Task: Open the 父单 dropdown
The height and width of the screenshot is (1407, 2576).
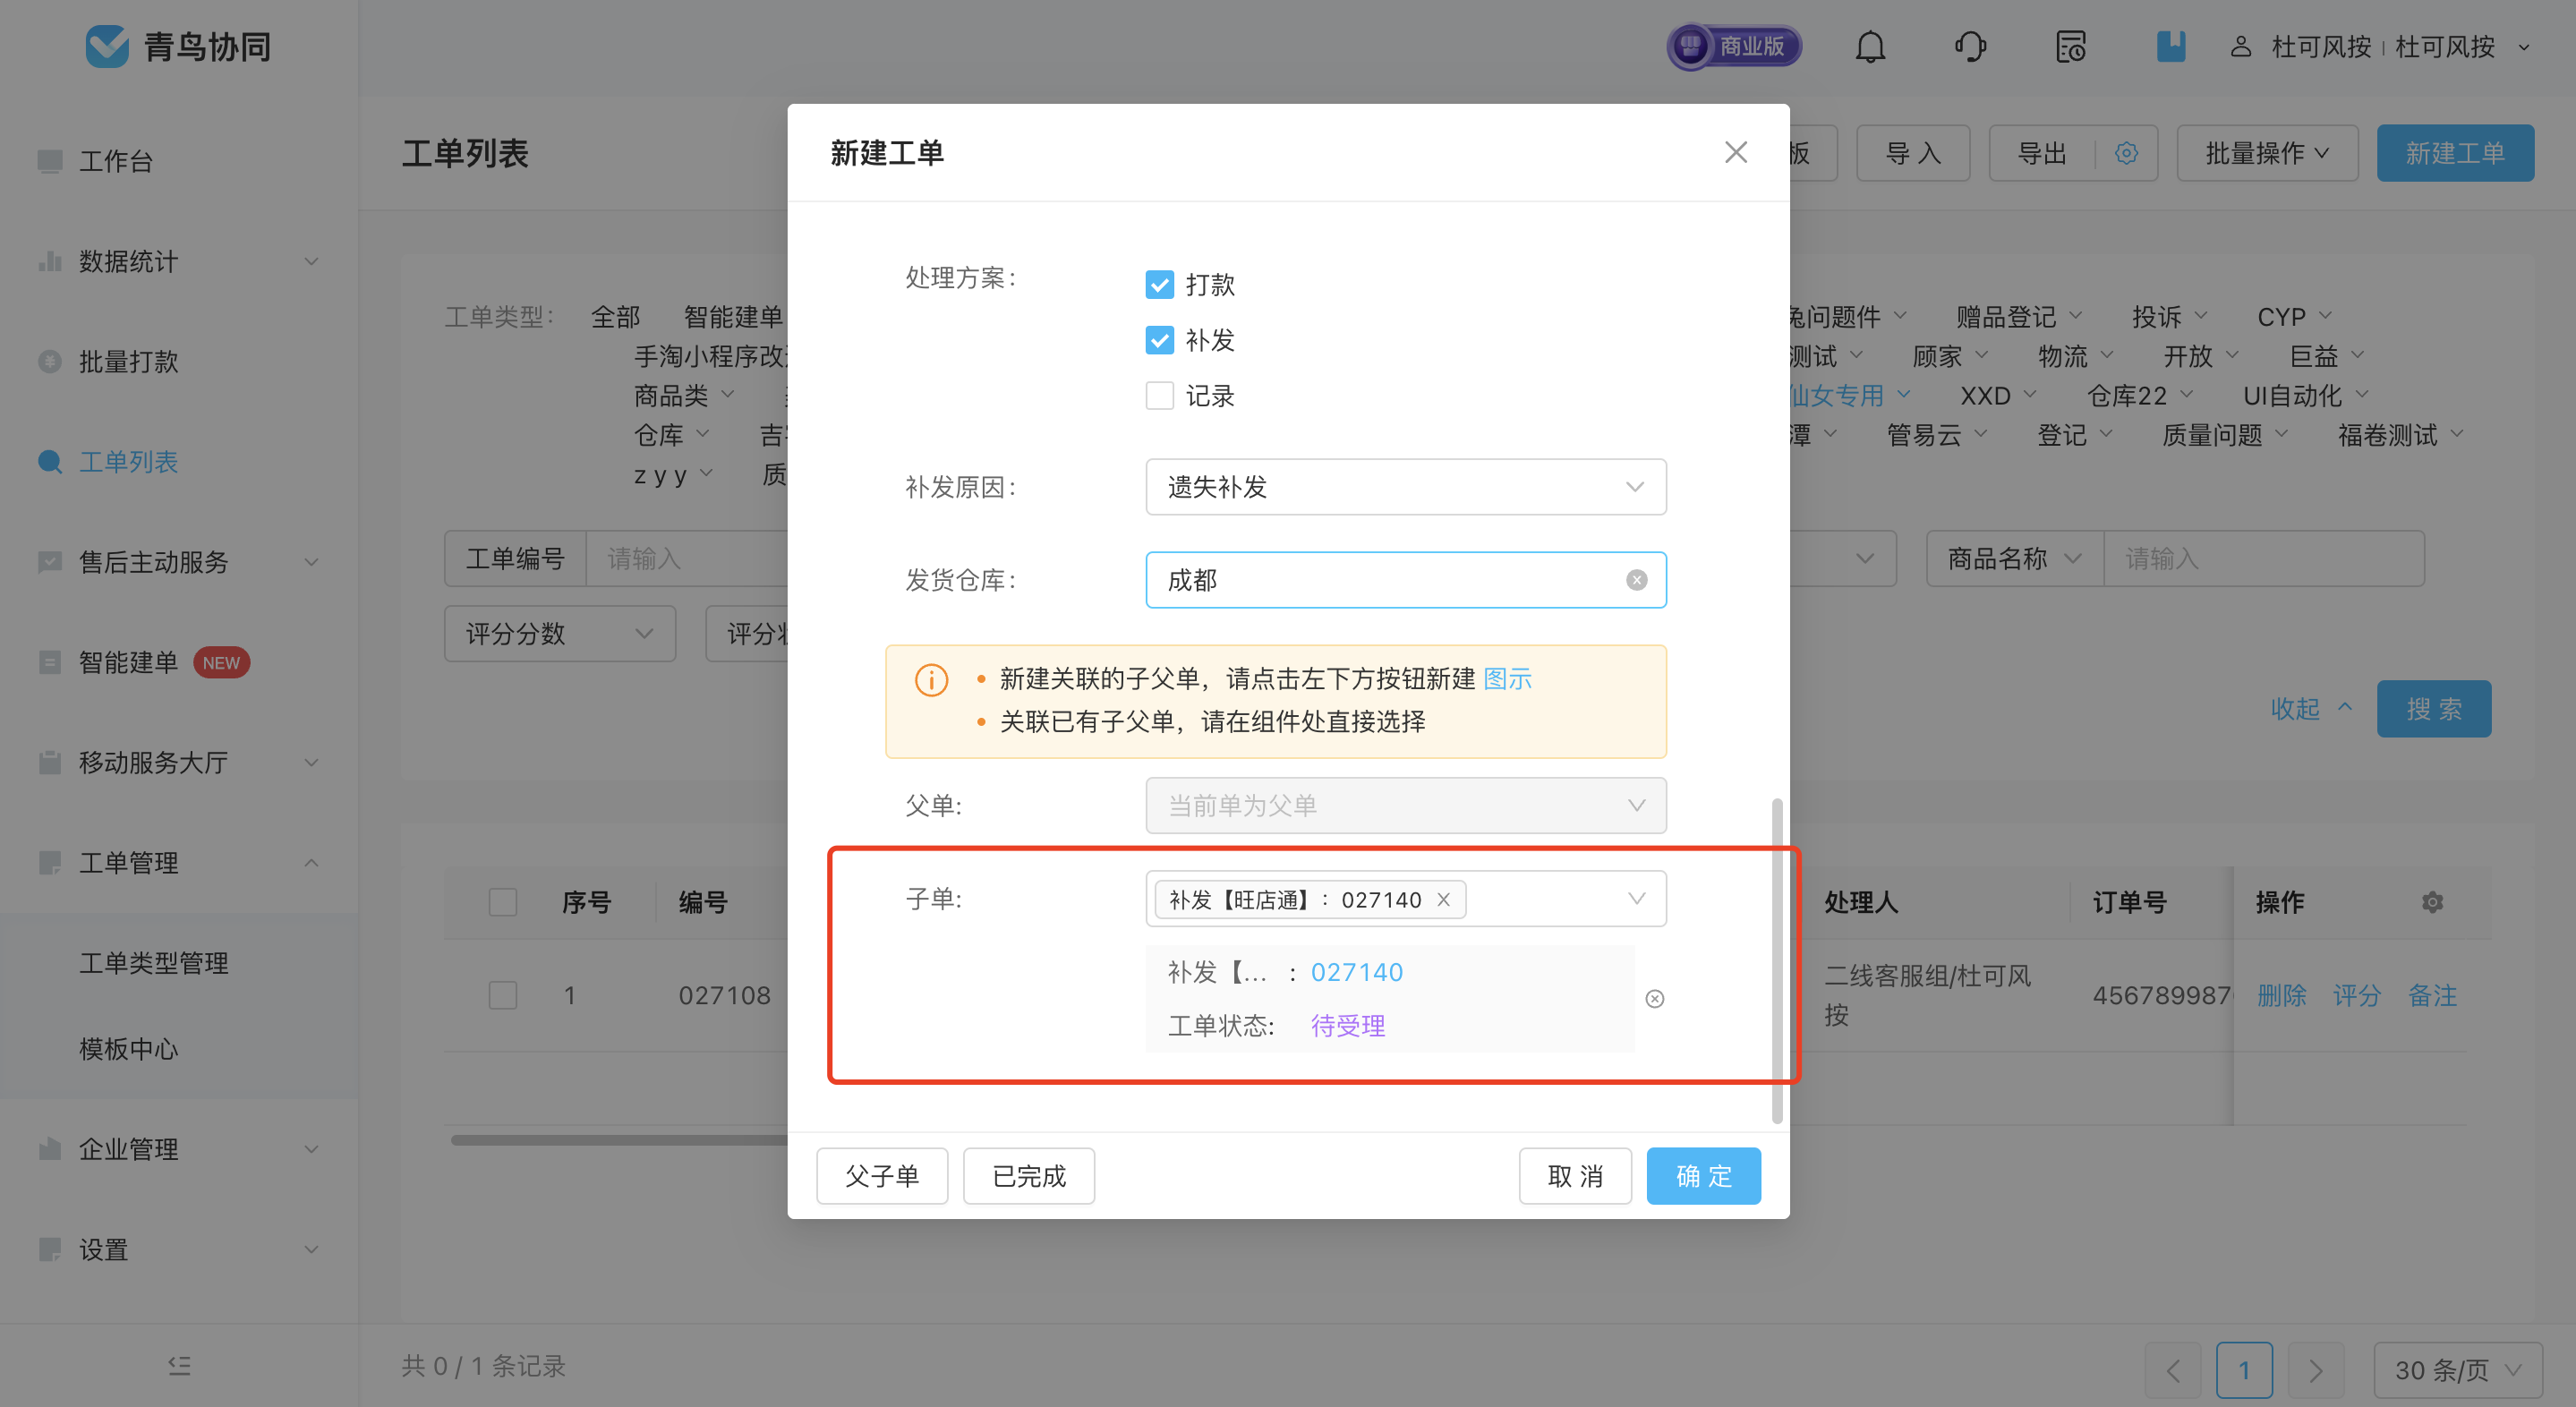Action: click(x=1405, y=805)
